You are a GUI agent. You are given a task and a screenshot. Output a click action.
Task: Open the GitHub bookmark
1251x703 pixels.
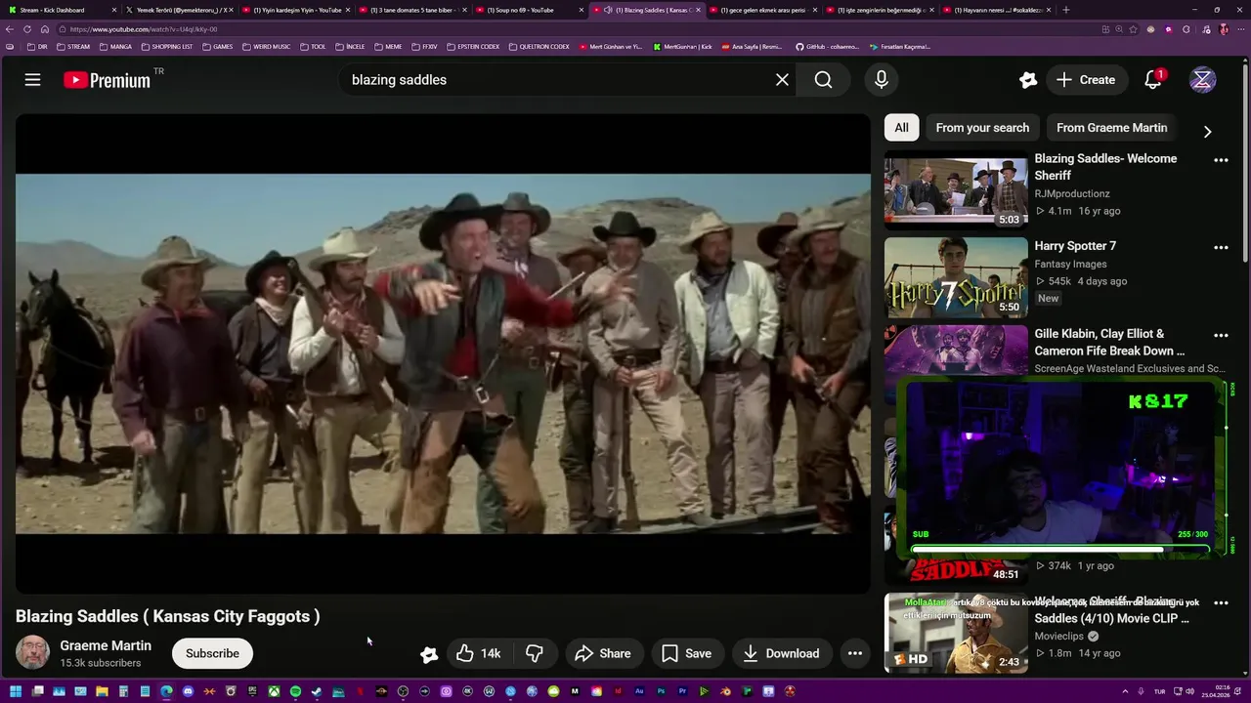coord(827,47)
